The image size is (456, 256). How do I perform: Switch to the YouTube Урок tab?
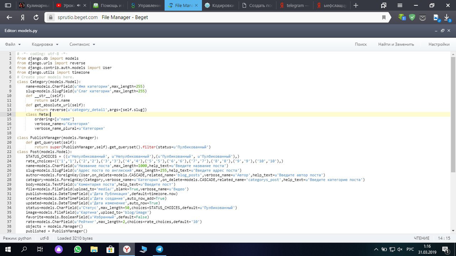coord(72,6)
